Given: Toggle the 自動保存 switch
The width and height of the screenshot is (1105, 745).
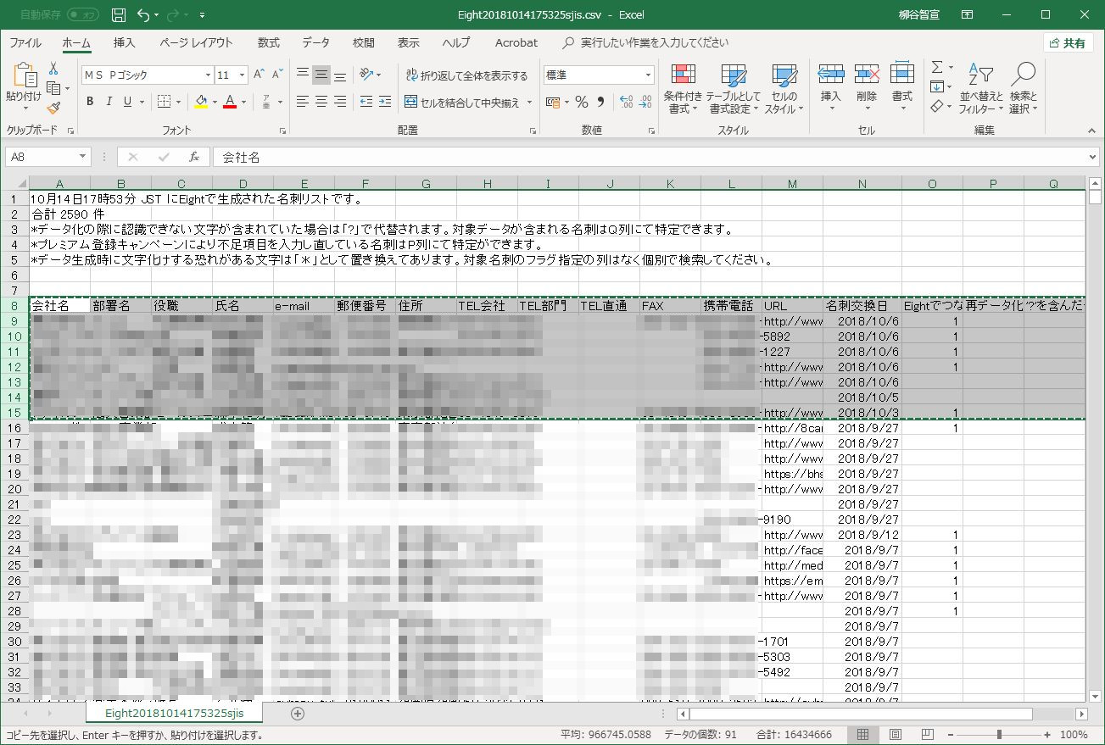Looking at the screenshot, I should pyautogui.click(x=83, y=15).
